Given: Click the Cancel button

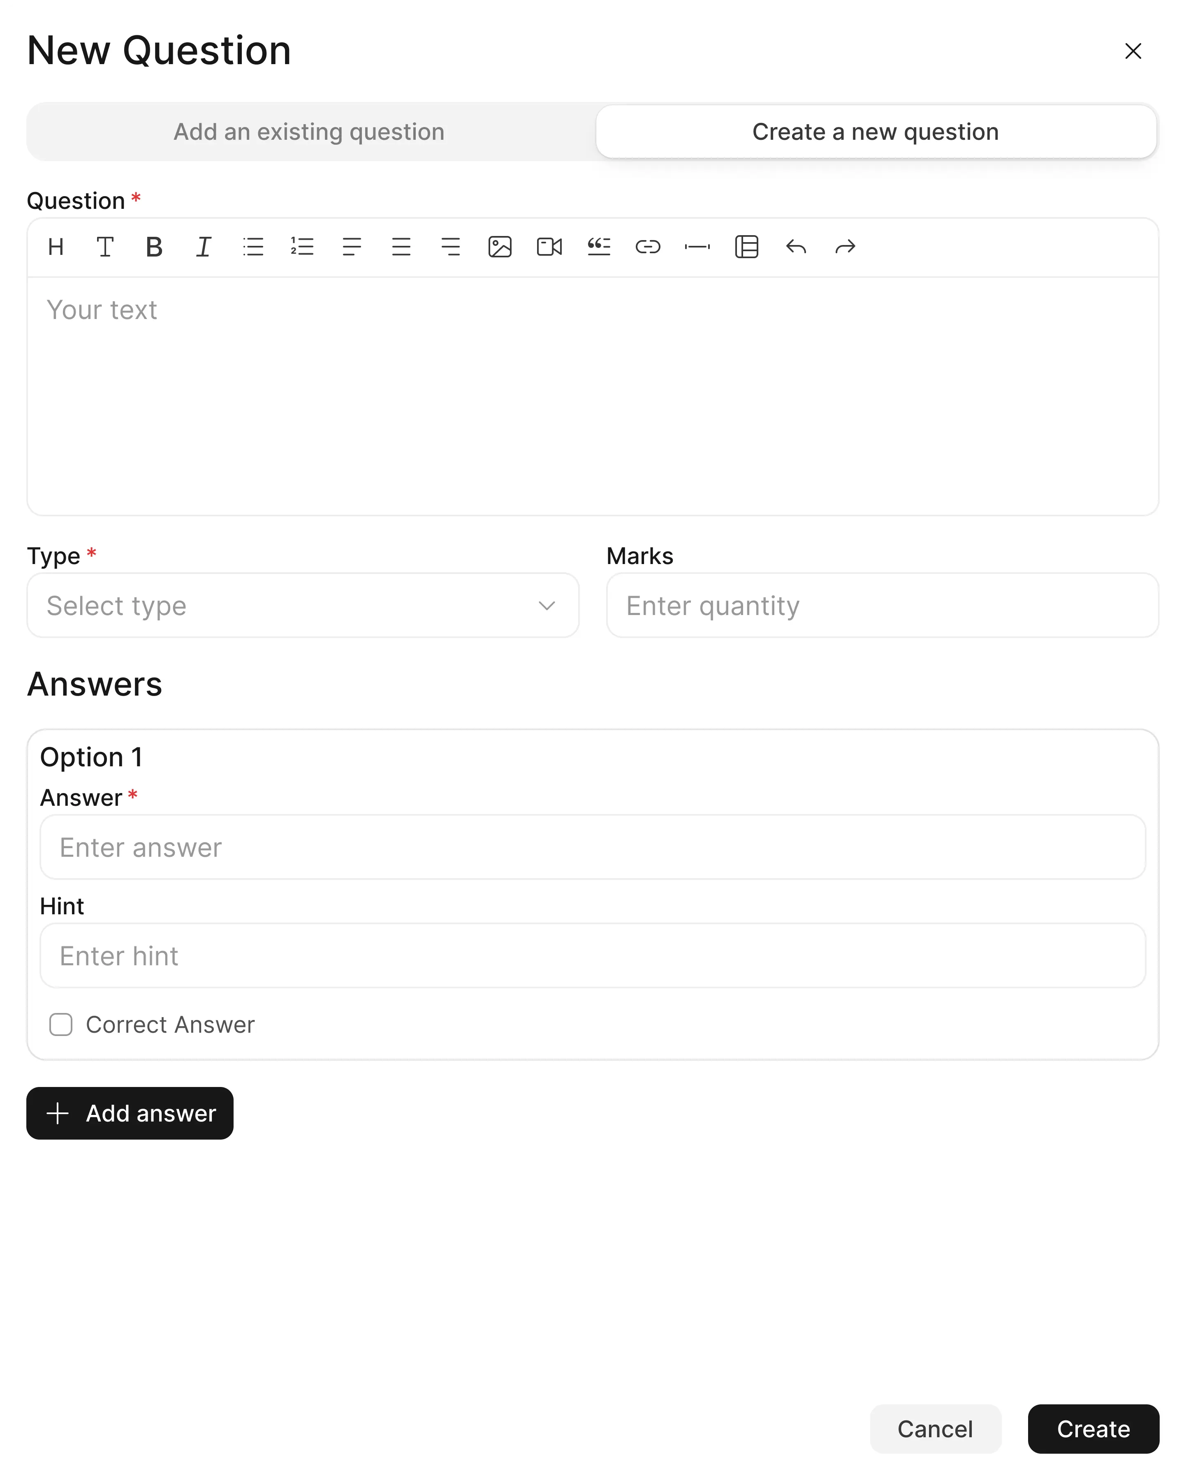Looking at the screenshot, I should (x=935, y=1429).
